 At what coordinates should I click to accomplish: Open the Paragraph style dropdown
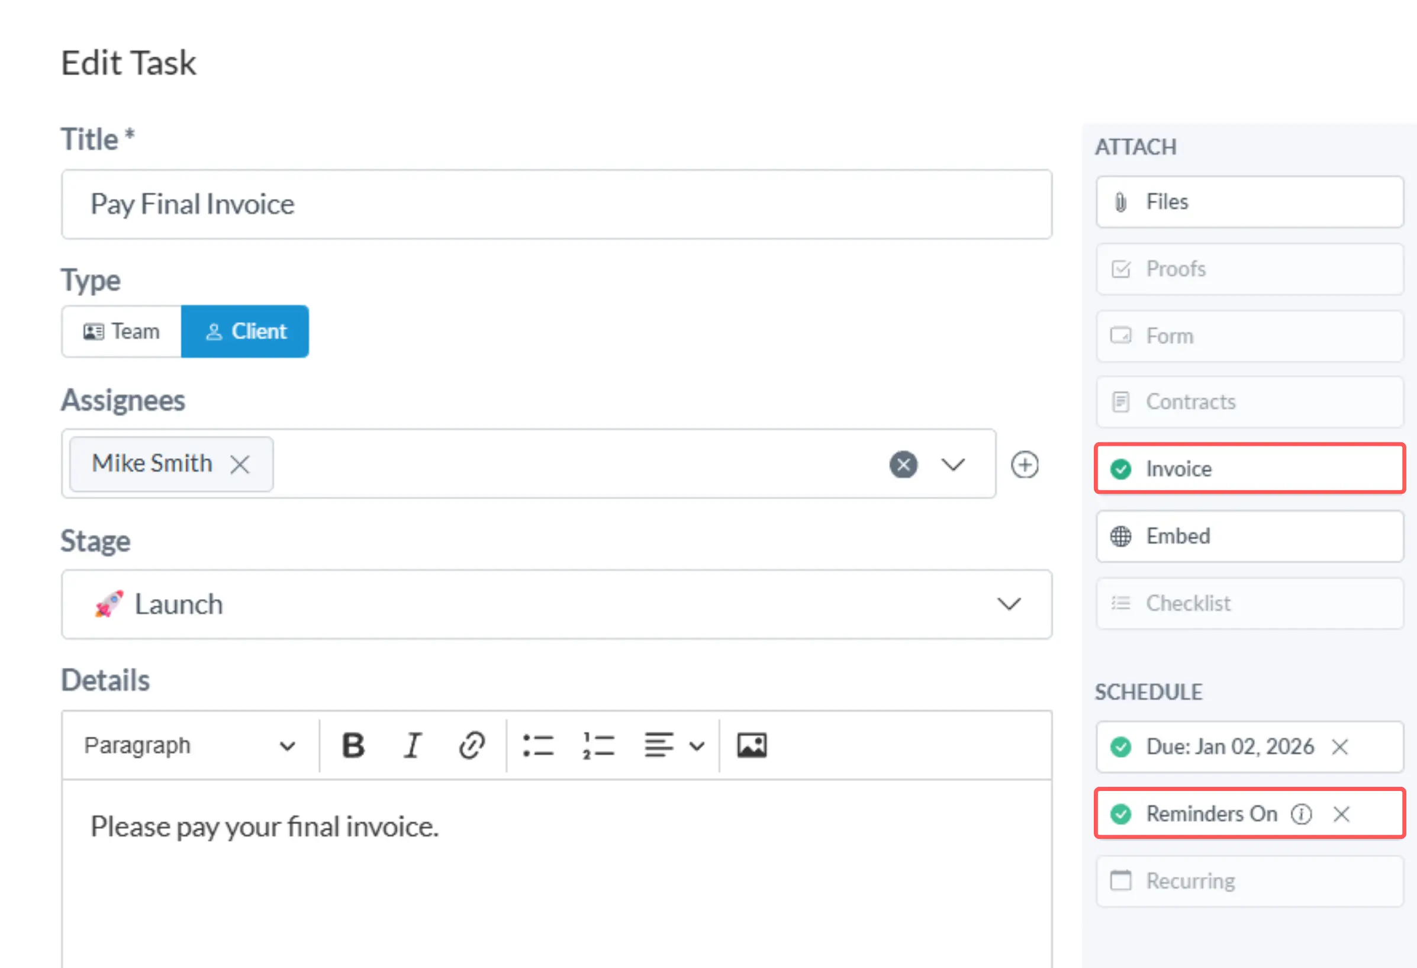pyautogui.click(x=189, y=745)
